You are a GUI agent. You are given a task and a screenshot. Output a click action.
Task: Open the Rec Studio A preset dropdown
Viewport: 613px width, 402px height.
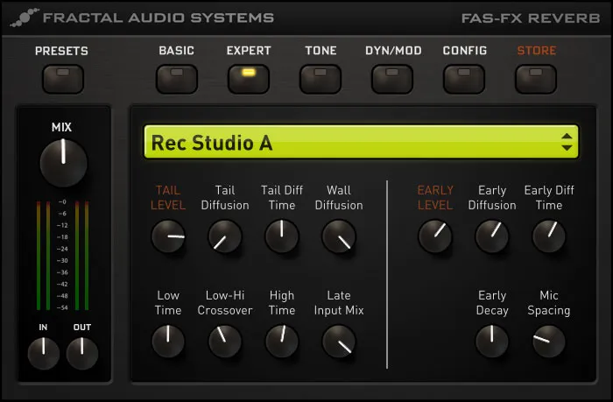(x=350, y=142)
